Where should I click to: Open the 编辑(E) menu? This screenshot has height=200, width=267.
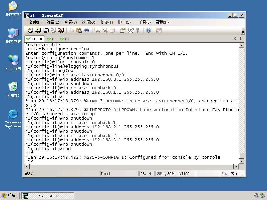coord(53,22)
